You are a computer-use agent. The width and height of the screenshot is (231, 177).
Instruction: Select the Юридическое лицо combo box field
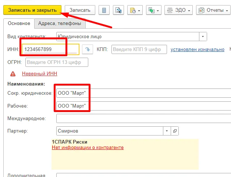click(128, 36)
